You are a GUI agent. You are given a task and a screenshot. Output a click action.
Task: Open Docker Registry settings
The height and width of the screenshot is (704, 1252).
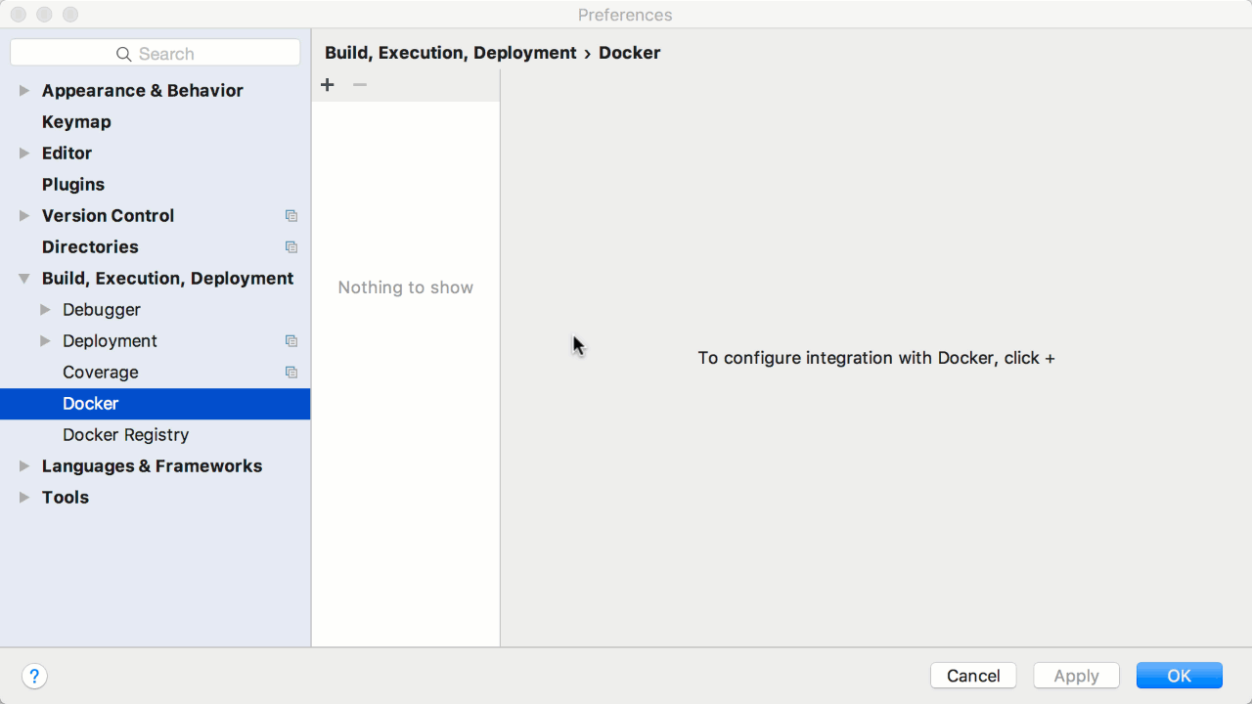126,435
